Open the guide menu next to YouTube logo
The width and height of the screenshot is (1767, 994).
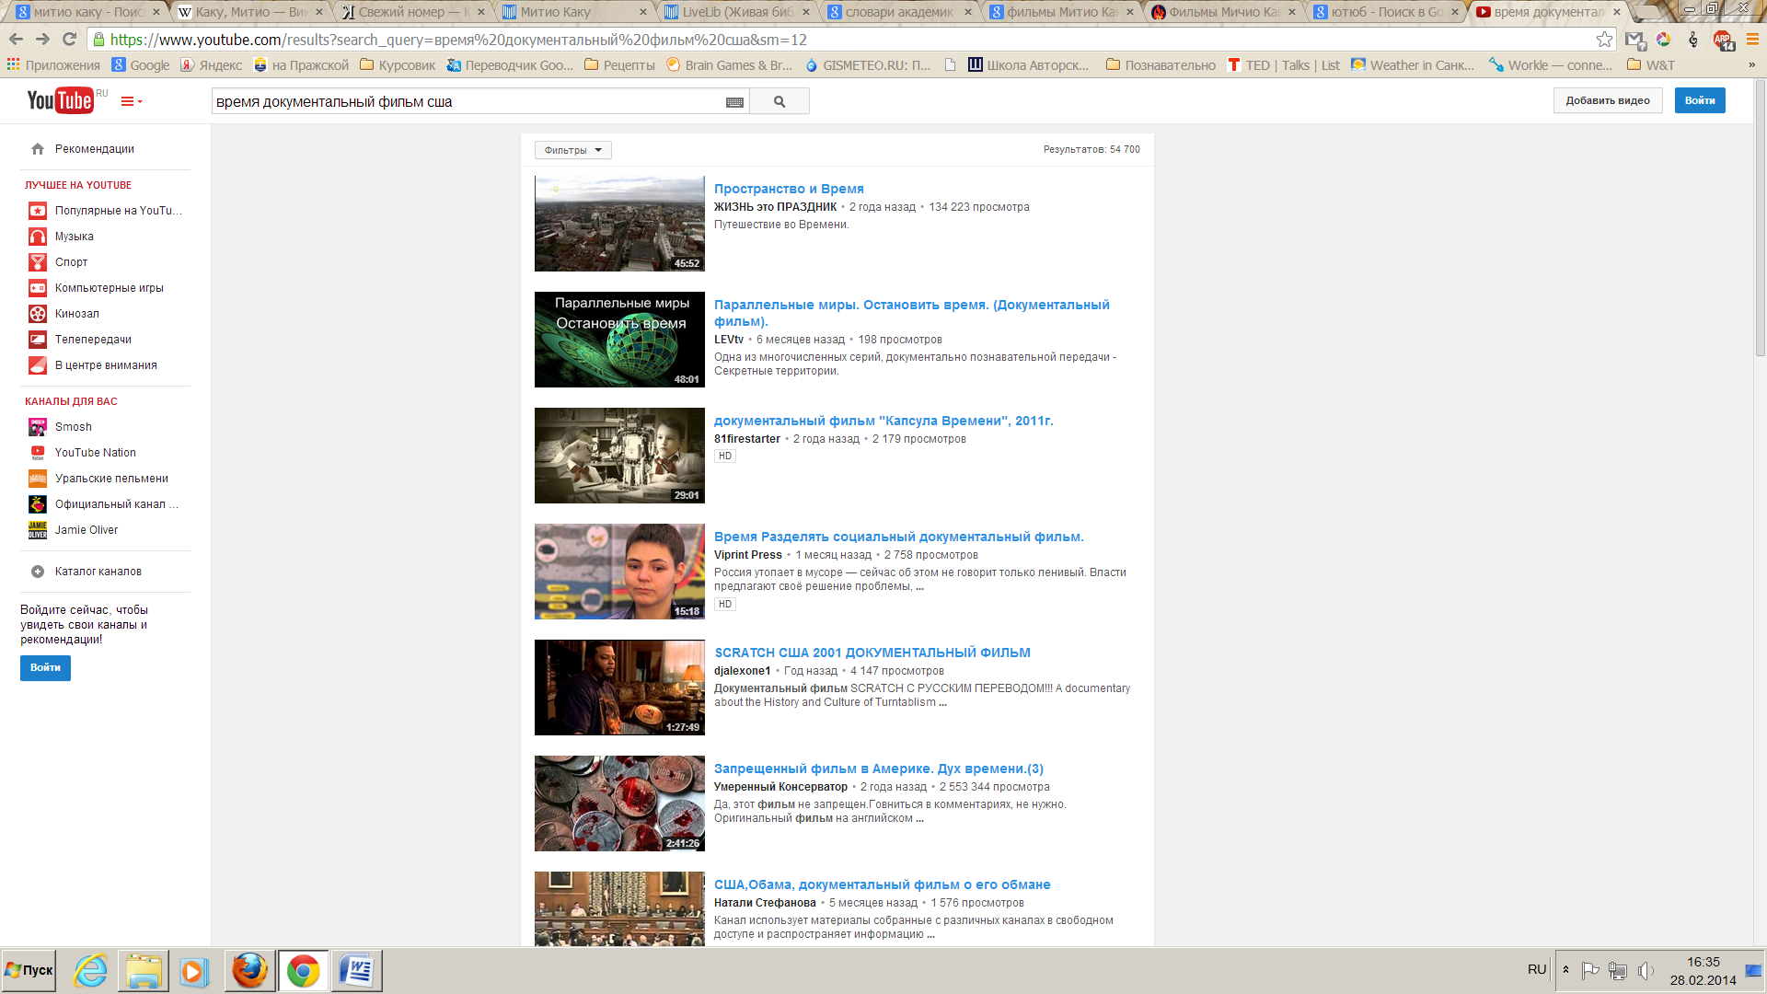(132, 101)
